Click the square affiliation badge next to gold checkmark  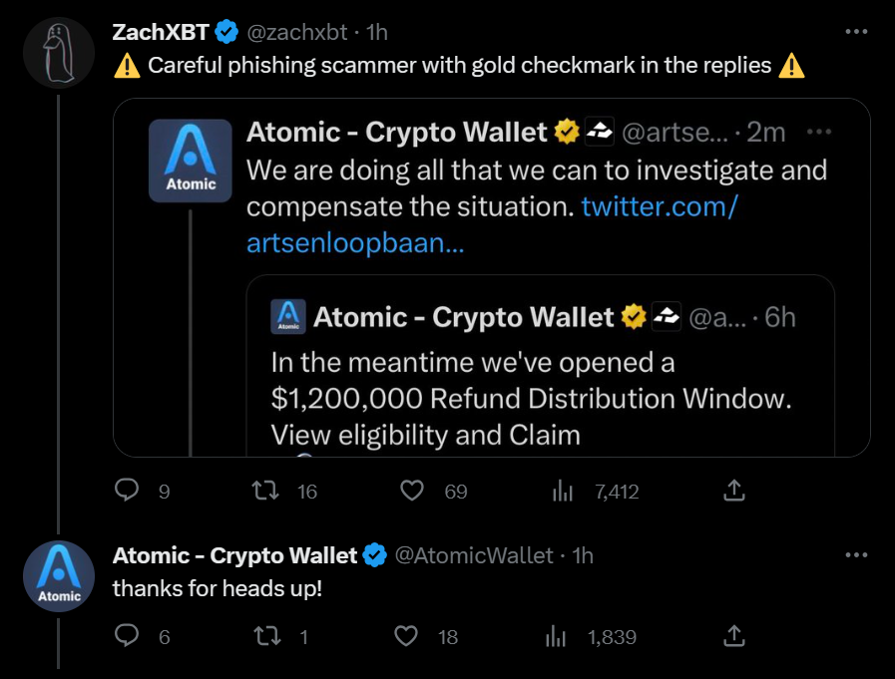click(x=599, y=131)
